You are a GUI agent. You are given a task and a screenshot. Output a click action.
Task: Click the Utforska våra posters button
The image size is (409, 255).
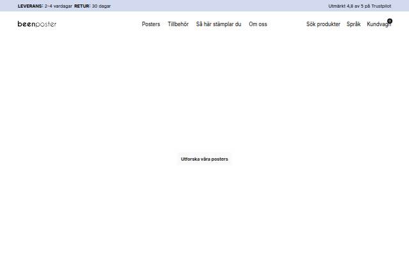(x=204, y=159)
